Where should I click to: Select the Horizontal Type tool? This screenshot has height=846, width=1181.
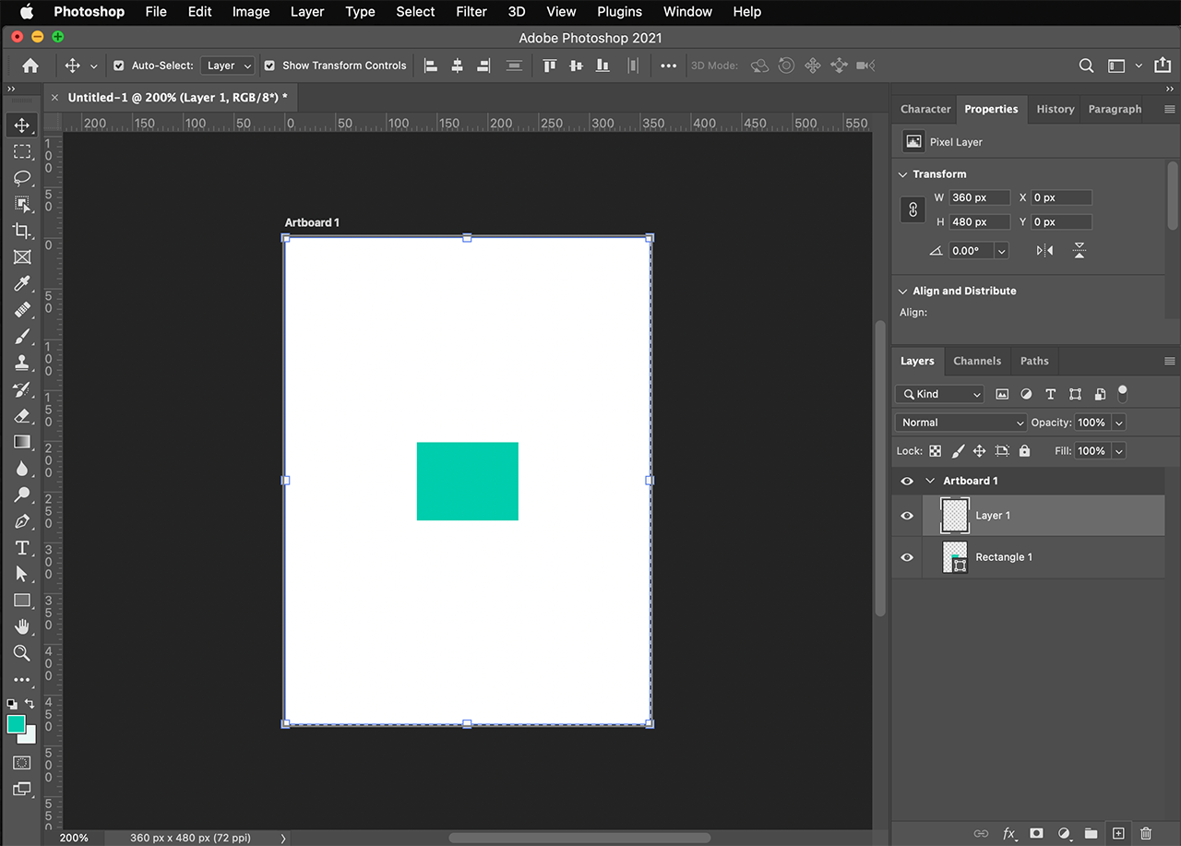point(22,548)
